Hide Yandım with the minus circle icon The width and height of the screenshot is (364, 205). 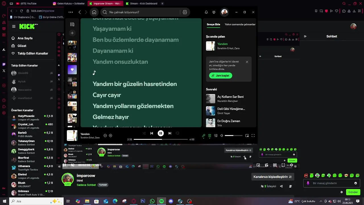pos(105,136)
